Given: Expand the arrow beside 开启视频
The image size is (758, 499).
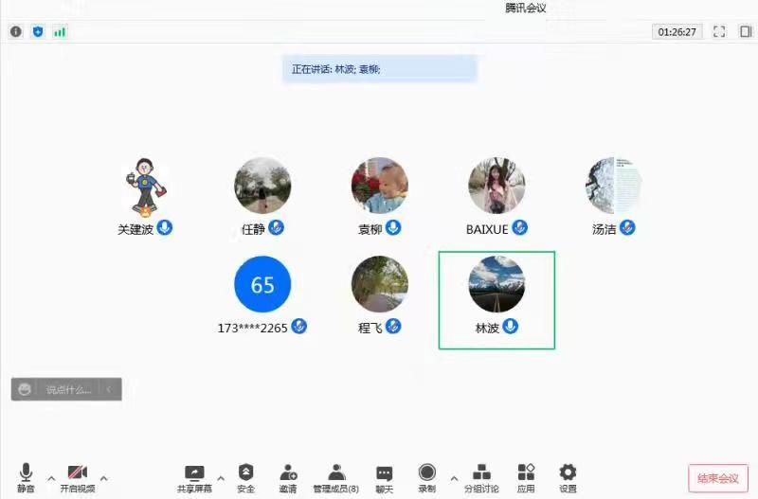Looking at the screenshot, I should click(104, 478).
